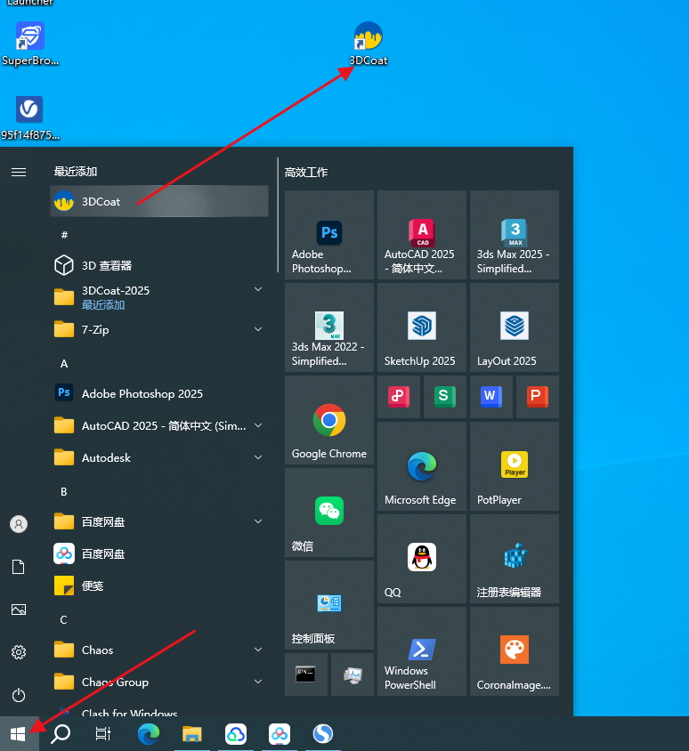Open 3D 查看器 app in the list
The image size is (689, 751).
159,265
